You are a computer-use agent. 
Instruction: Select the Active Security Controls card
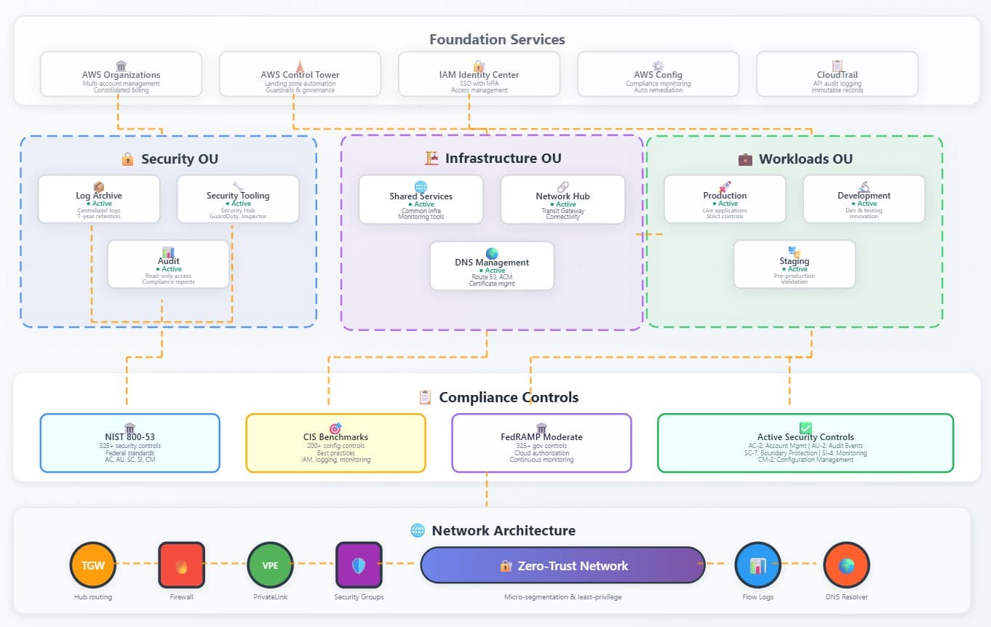coord(805,443)
